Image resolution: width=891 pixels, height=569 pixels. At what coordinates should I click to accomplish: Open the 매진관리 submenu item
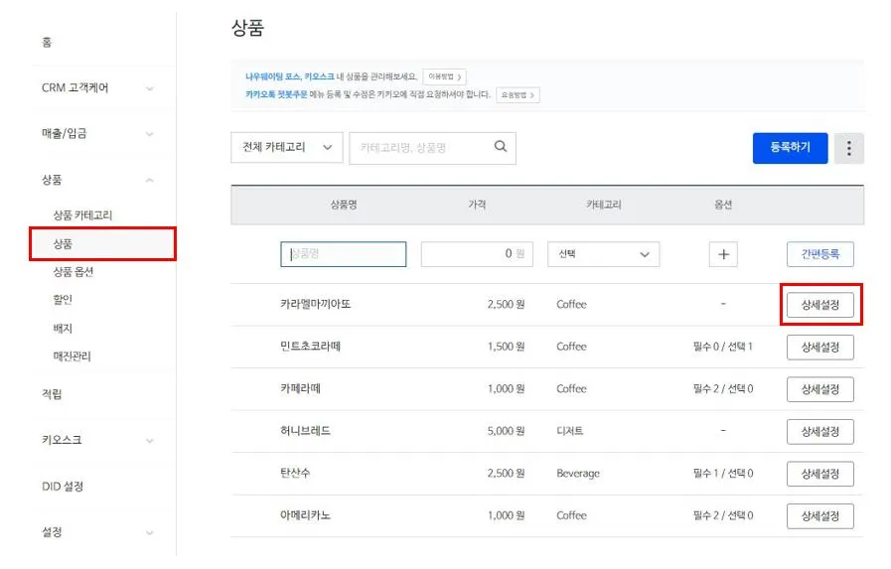pos(73,356)
